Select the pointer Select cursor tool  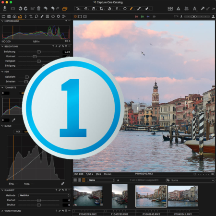pyautogui.click(x=78, y=9)
